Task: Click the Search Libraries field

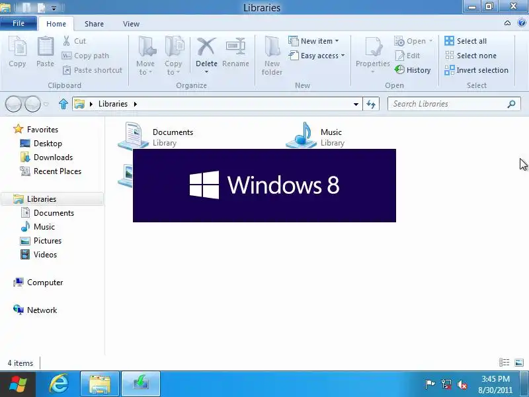Action: click(x=454, y=104)
